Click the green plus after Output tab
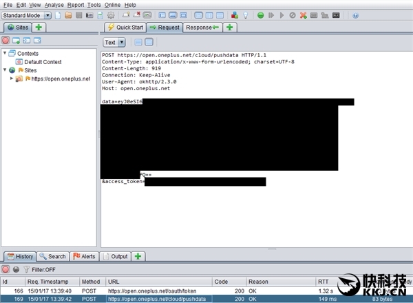The height and width of the screenshot is (303, 413). click(x=139, y=256)
